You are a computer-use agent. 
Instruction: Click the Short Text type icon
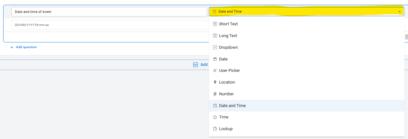(215, 24)
